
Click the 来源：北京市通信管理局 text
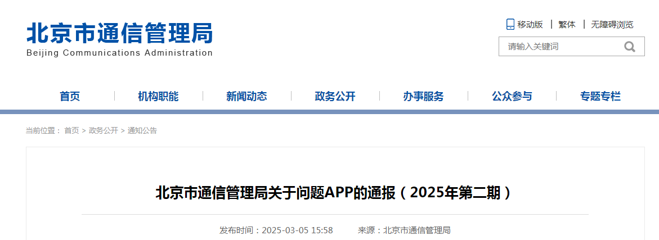404,230
